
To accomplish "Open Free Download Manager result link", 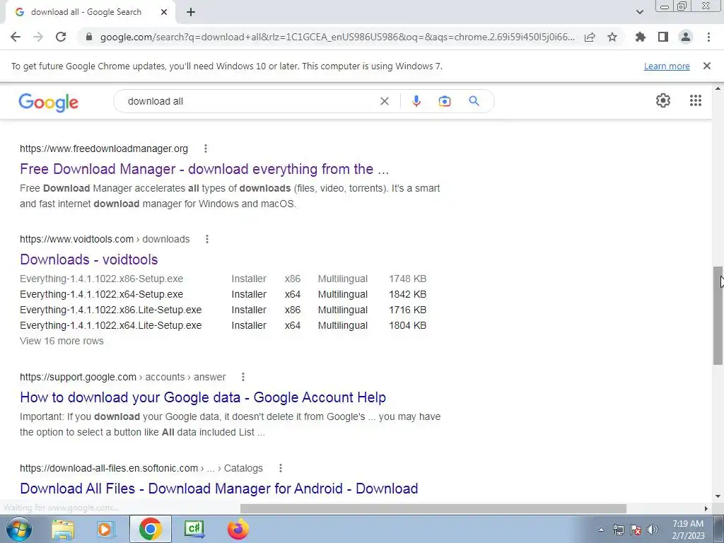I will pos(204,169).
